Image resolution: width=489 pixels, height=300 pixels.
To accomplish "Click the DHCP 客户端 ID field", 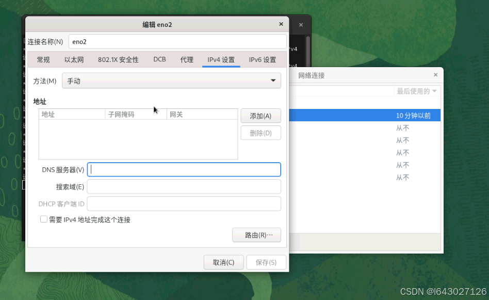I will 184,204.
